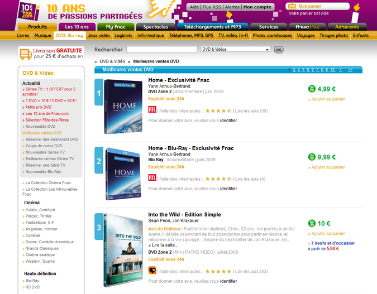The width and height of the screenshot is (377, 294).
Task: Open Home Blu-Ray cover thumbnail
Action: (123, 173)
